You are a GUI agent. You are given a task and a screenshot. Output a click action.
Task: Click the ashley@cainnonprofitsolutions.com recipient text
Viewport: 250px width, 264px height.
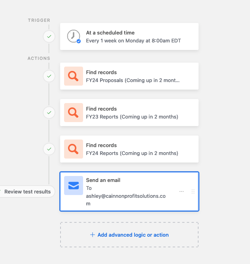126,200
